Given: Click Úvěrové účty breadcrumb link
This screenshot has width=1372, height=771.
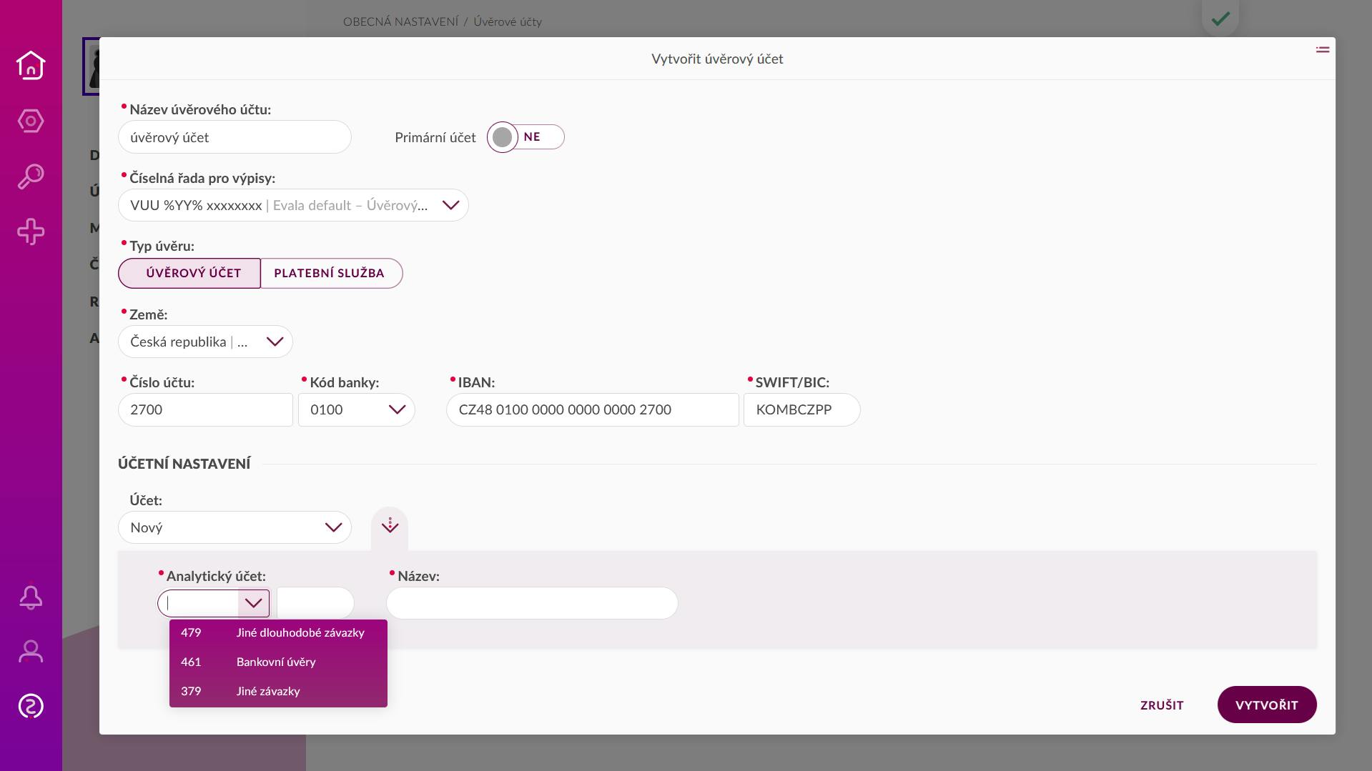Looking at the screenshot, I should point(508,21).
